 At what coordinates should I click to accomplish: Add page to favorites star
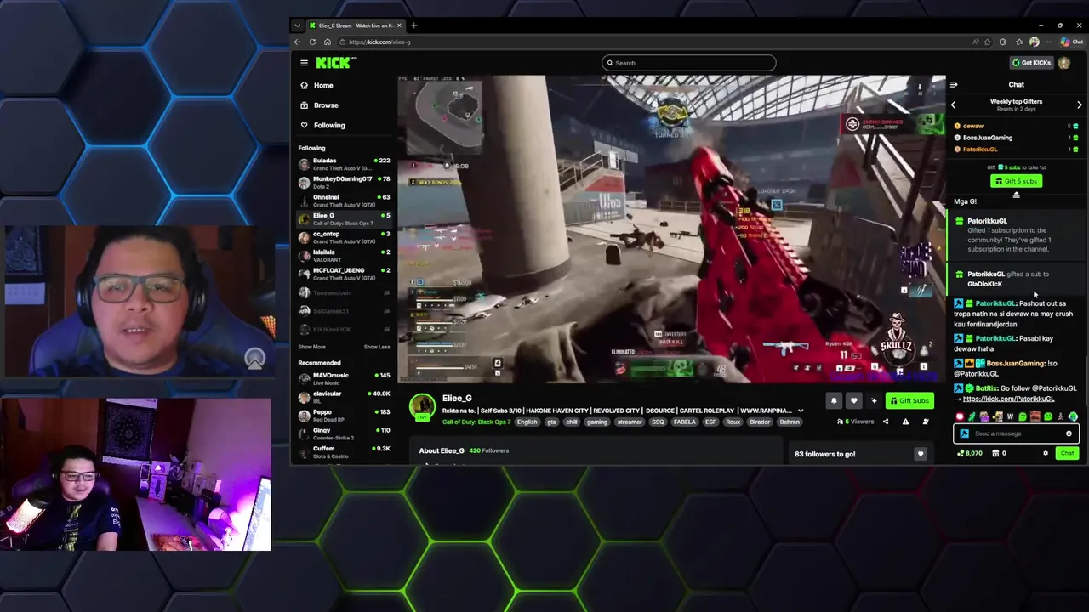987,42
